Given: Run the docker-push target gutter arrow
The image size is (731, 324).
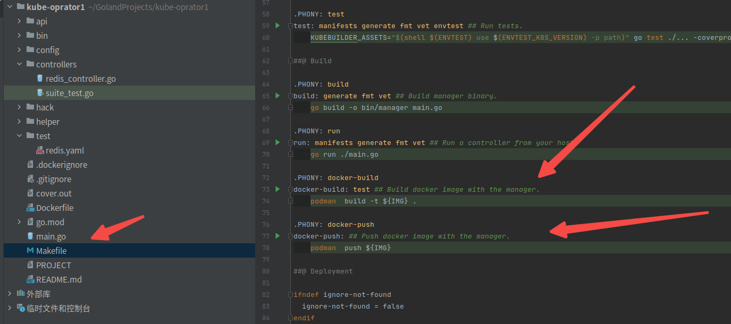Looking at the screenshot, I should [x=278, y=236].
